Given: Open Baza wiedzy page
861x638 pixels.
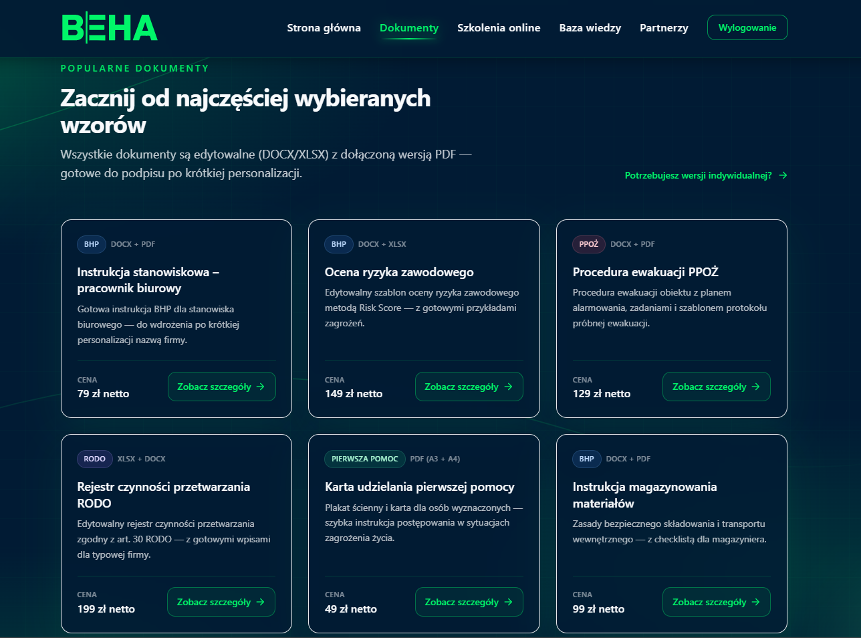Looking at the screenshot, I should [x=590, y=28].
